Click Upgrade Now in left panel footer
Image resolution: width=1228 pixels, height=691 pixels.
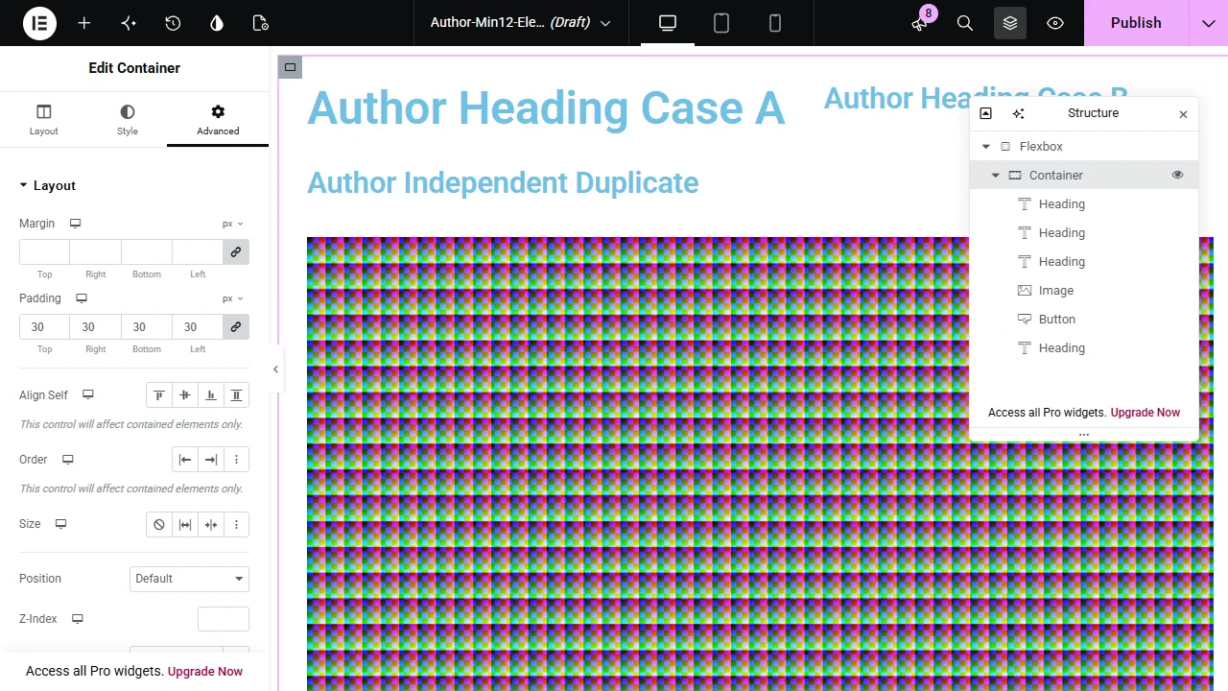tap(205, 672)
